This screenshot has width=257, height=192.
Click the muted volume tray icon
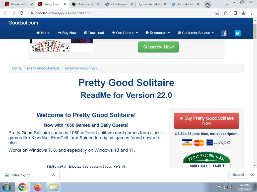tap(232, 187)
